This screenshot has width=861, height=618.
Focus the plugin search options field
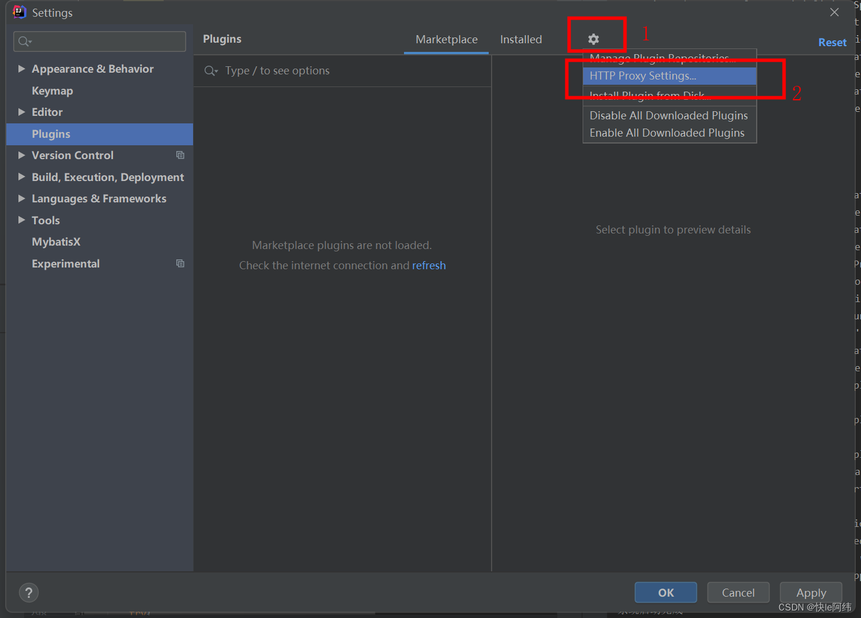pos(342,71)
